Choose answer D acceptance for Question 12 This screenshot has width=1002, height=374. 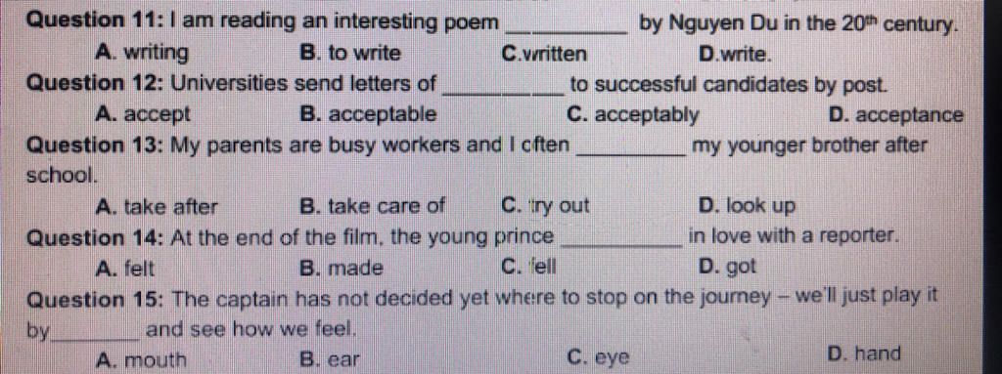pyautogui.click(x=894, y=115)
